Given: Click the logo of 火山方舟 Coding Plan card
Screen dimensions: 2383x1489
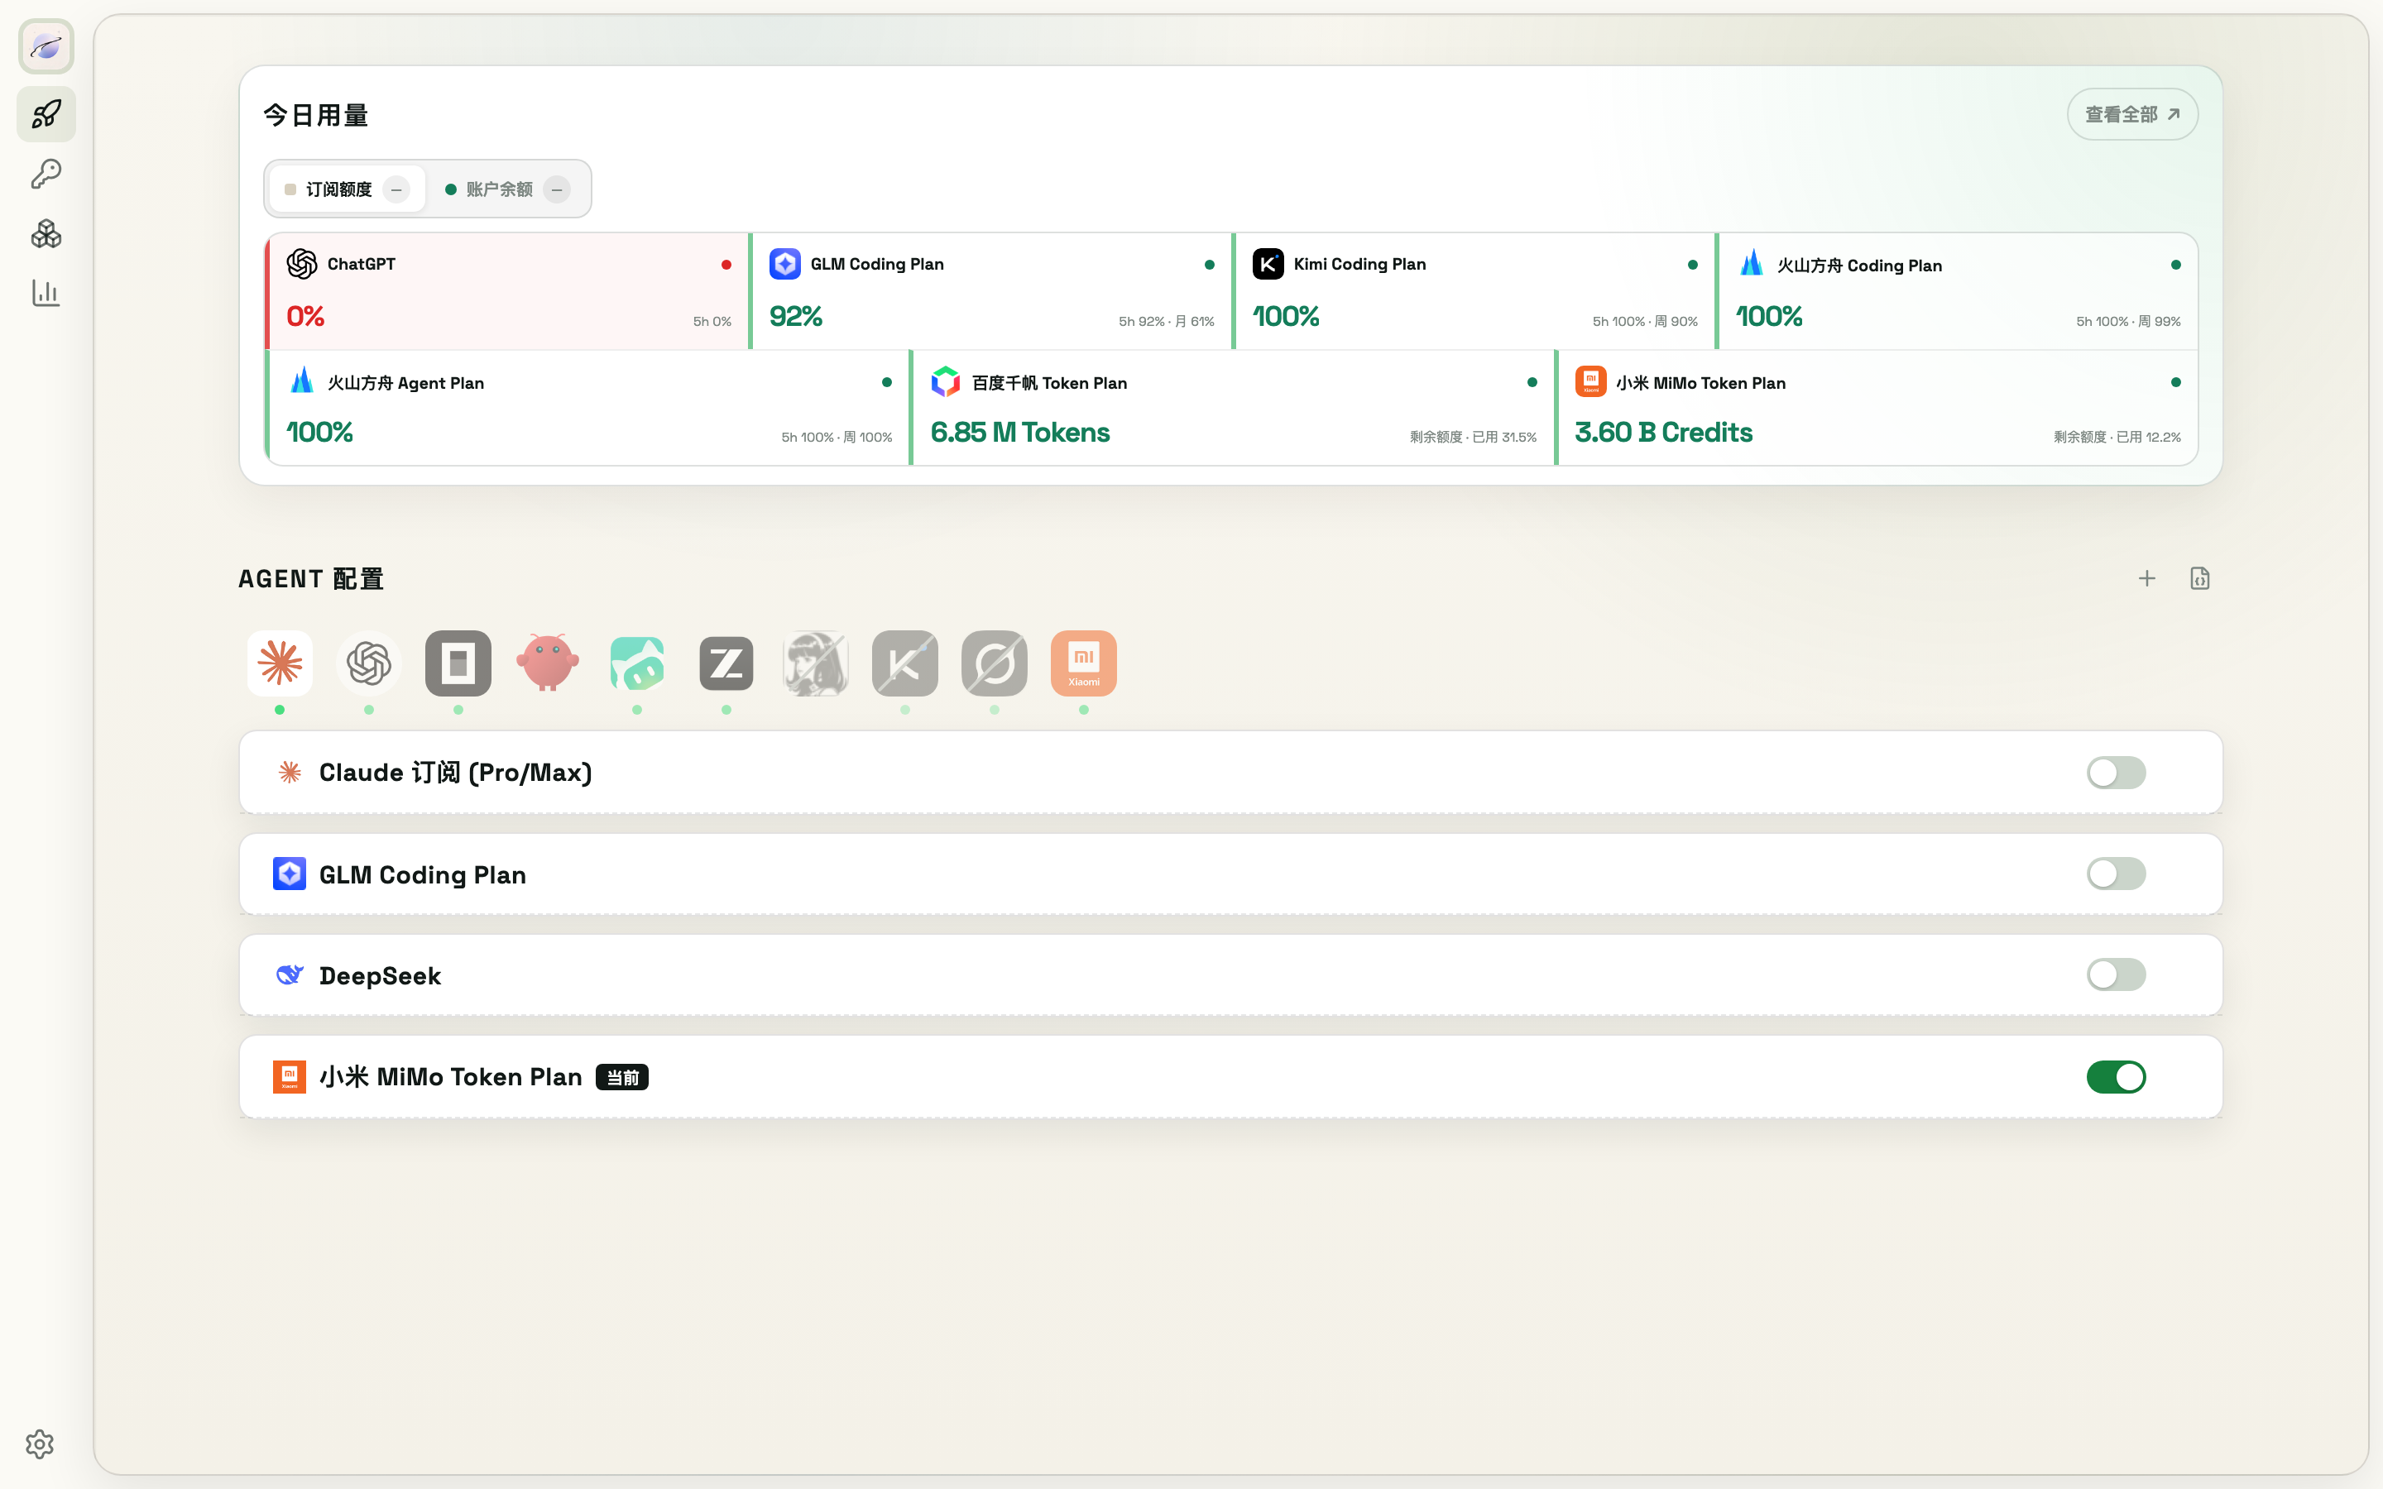Looking at the screenshot, I should tap(1752, 263).
